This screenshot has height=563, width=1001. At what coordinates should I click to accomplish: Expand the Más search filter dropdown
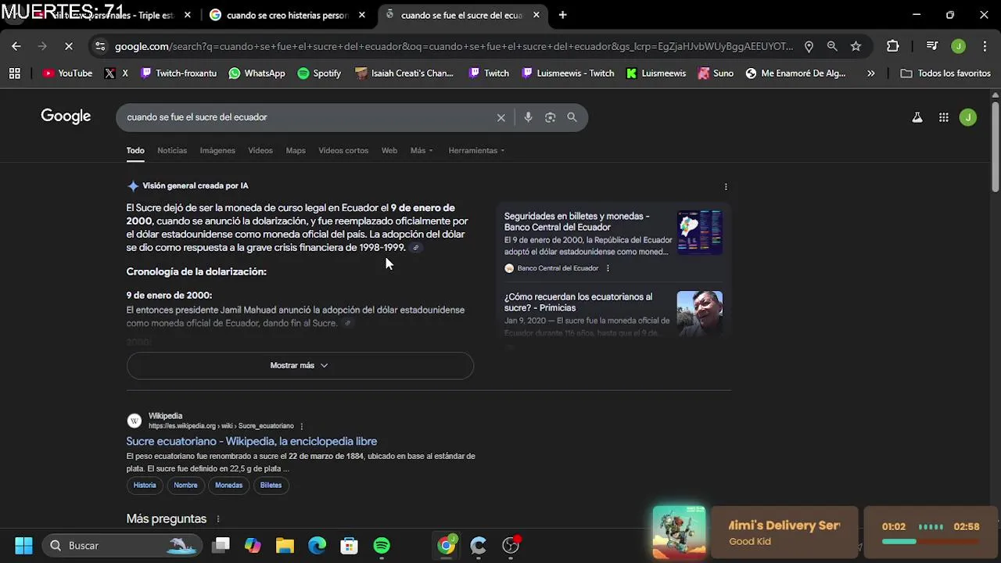pos(422,150)
